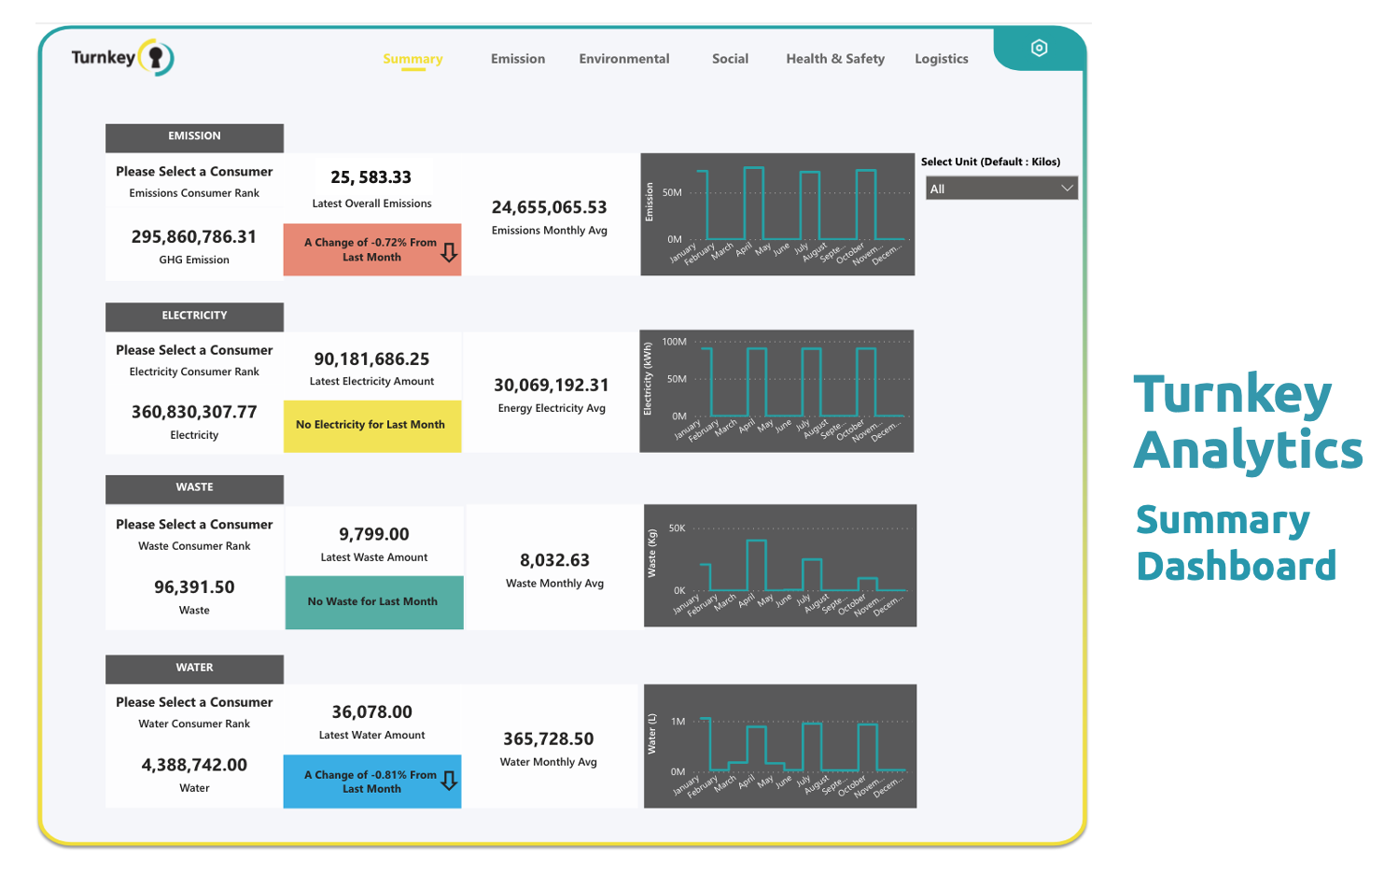
Task: Click Energy Electricity Avg value 30,069,192.31
Action: [552, 386]
